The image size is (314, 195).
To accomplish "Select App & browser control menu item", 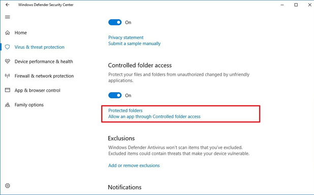I will (x=37, y=90).
